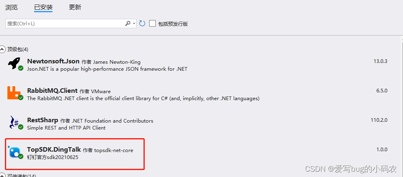
Task: Click the Newtonsoft.Json rocket icon
Action: (x=14, y=63)
